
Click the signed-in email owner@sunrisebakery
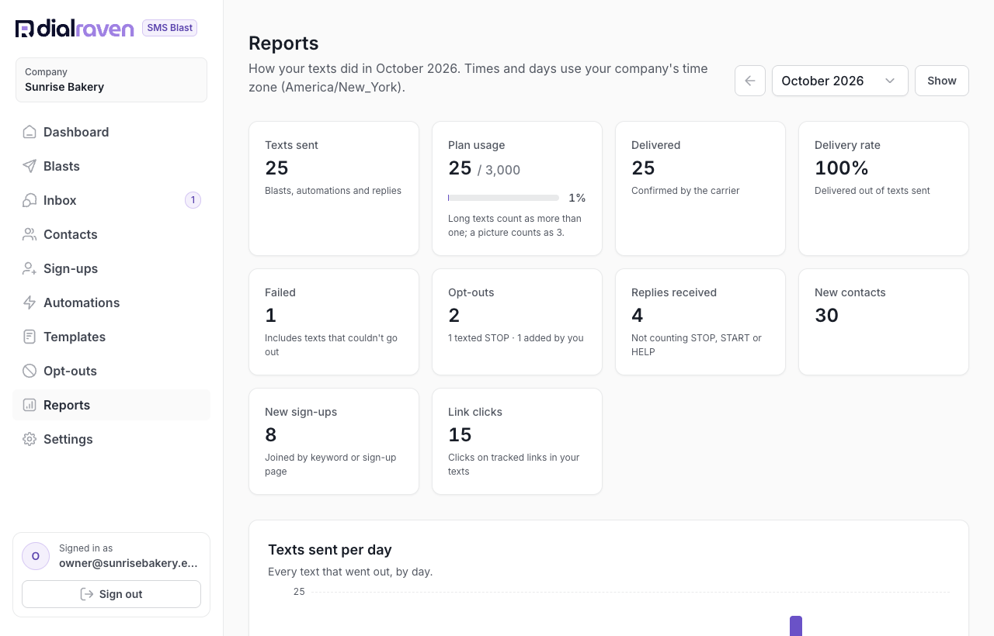tap(128, 564)
